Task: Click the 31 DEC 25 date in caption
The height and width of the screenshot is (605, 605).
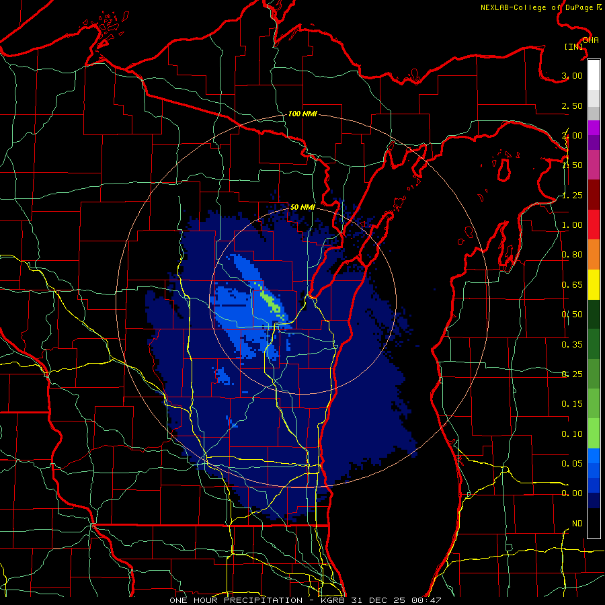Action: coord(378,600)
